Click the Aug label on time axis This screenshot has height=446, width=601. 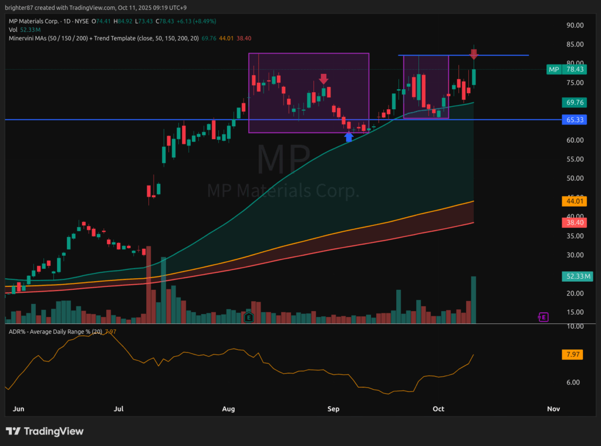[229, 408]
